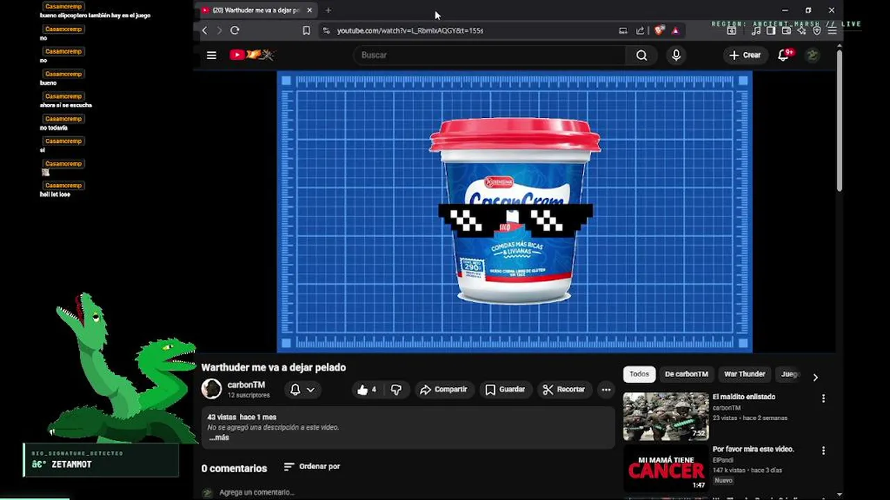
Task: Open more actions three-dot menu under video
Action: coord(606,390)
